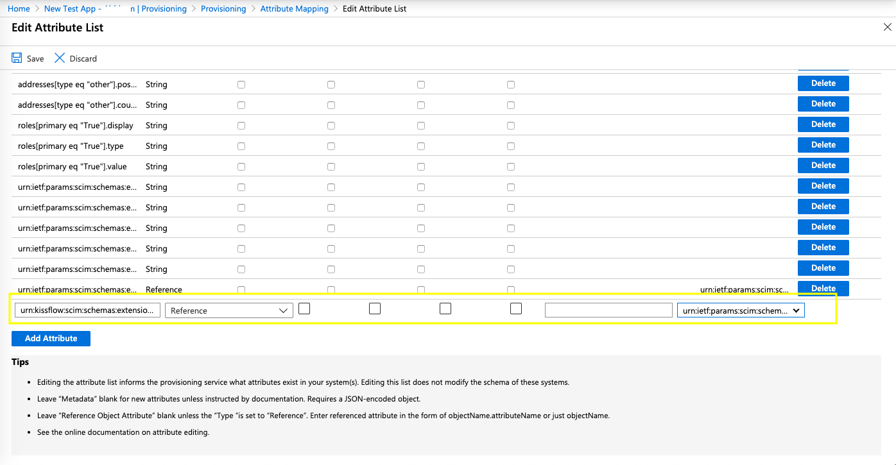896x465 pixels.
Task: Click the empty text field in new row
Action: [608, 310]
